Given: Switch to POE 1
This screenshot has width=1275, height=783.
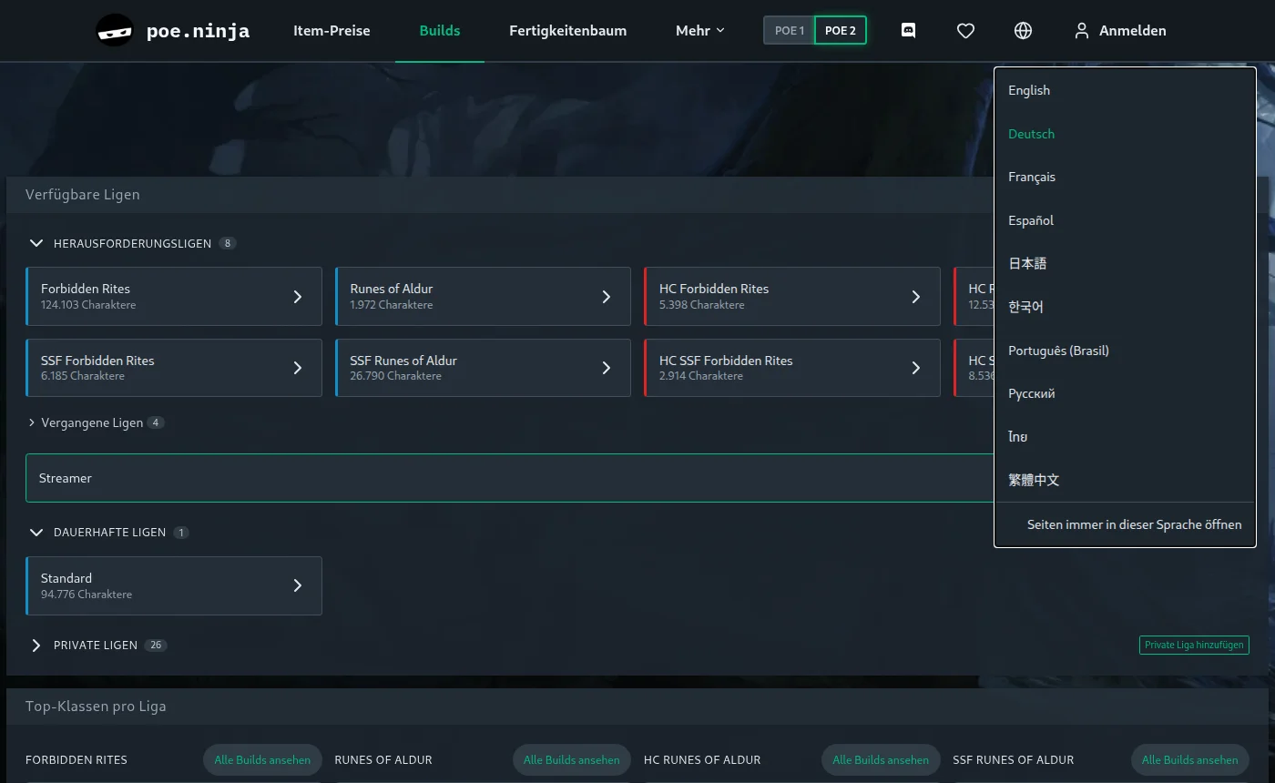Looking at the screenshot, I should (789, 31).
